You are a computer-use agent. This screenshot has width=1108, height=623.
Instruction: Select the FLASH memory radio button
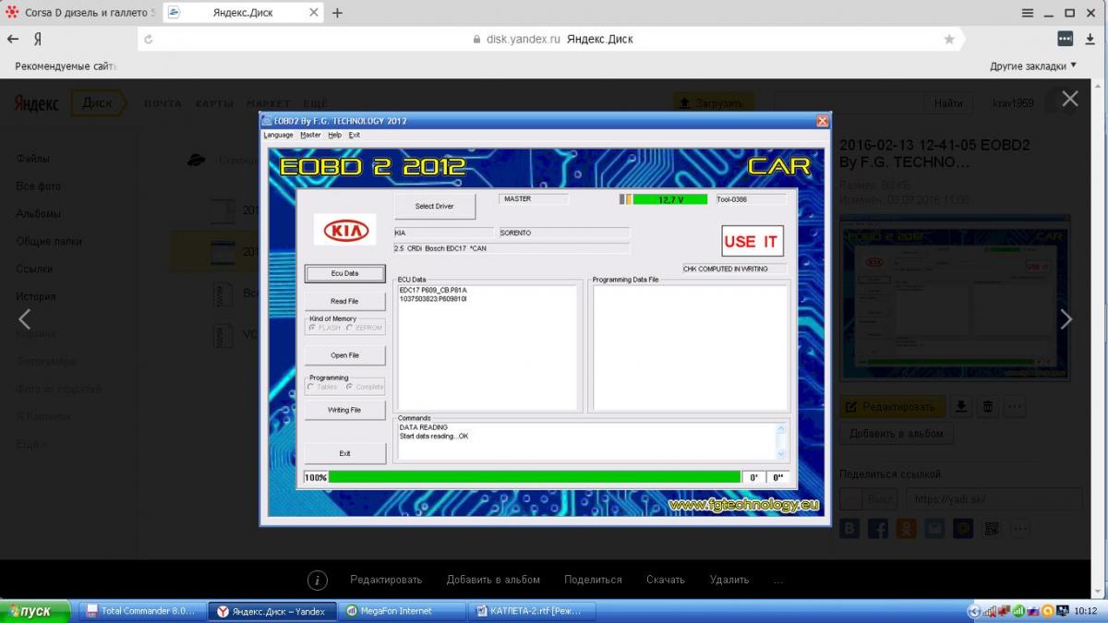click(311, 328)
